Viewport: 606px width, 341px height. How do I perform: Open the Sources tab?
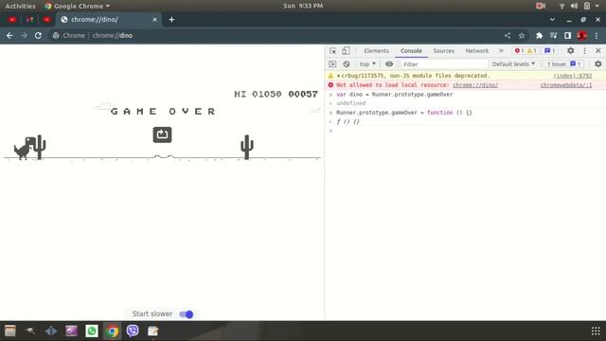[444, 50]
